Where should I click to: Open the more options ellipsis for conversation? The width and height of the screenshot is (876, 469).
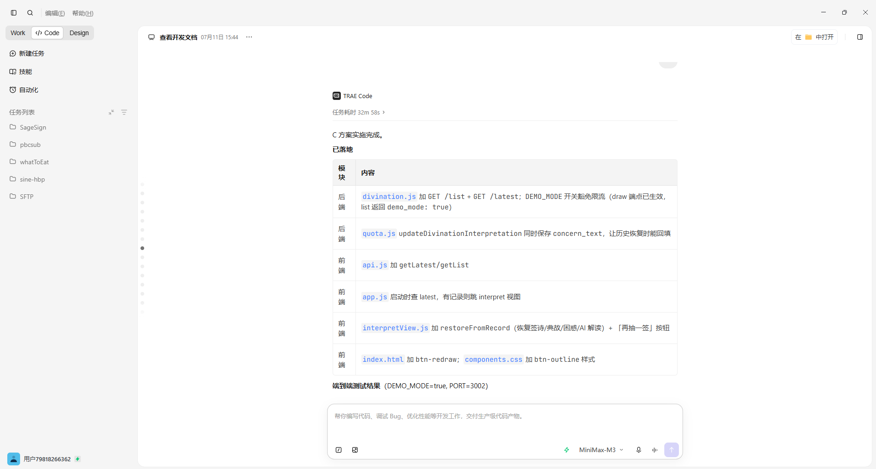249,37
